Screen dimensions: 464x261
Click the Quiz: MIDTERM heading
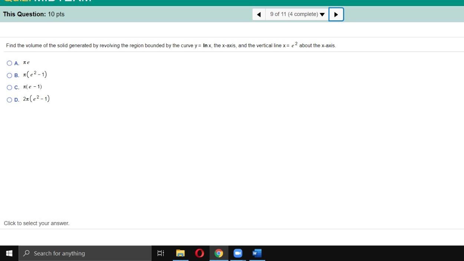(45, 1)
